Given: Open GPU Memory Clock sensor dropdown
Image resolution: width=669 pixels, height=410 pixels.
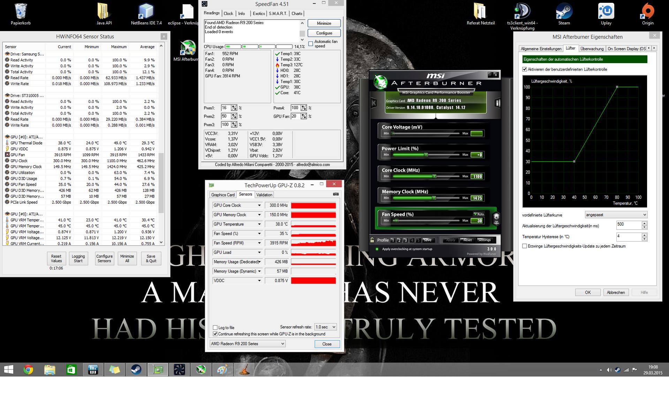Looking at the screenshot, I should click(259, 215).
